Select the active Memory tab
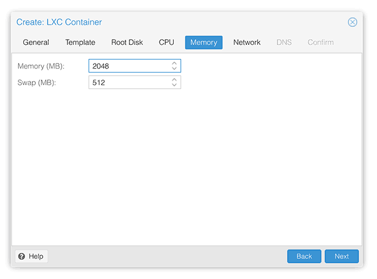Screen dimensions: 377x279 204,43
